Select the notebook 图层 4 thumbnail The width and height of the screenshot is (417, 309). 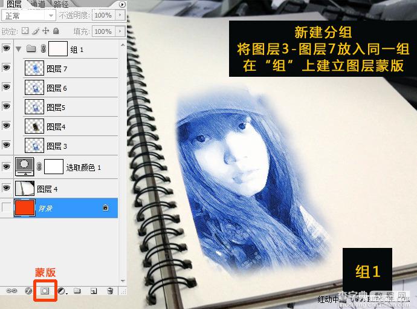pos(25,188)
